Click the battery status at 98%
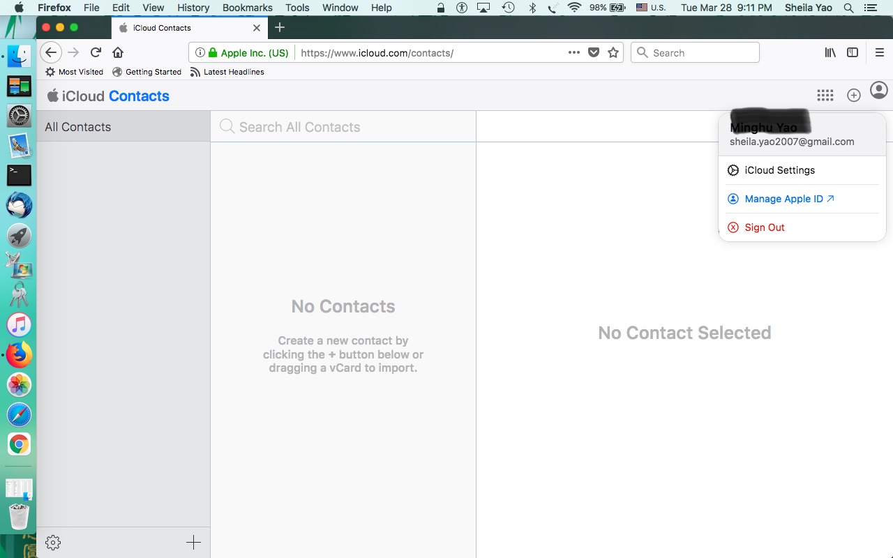 607,8
